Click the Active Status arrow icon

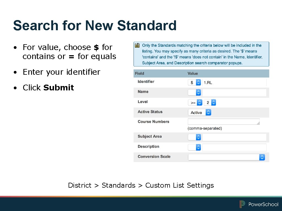208,112
